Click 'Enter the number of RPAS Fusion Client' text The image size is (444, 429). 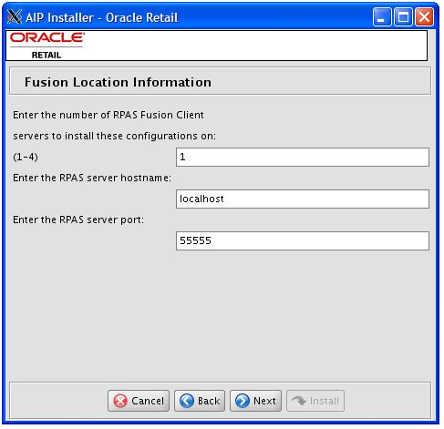(108, 115)
